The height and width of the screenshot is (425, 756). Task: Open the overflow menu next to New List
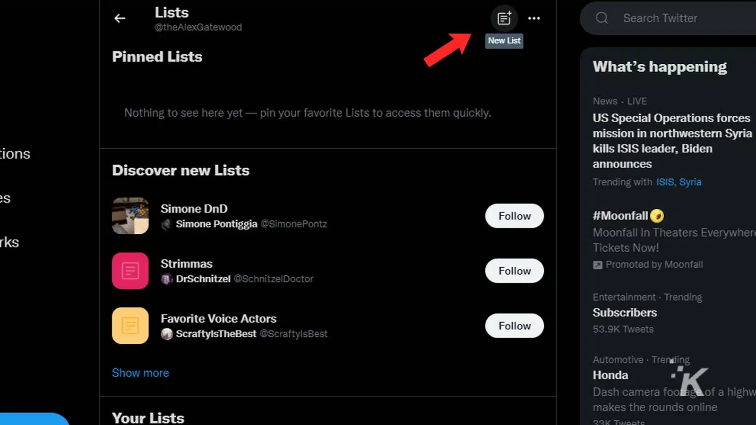[x=534, y=18]
